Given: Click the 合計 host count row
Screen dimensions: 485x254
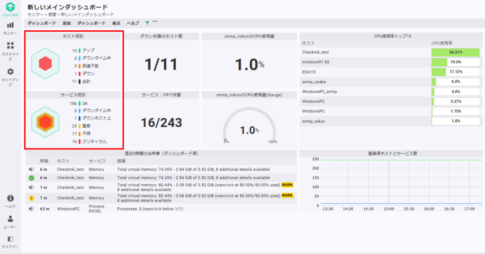Looking at the screenshot, I should 81,81.
